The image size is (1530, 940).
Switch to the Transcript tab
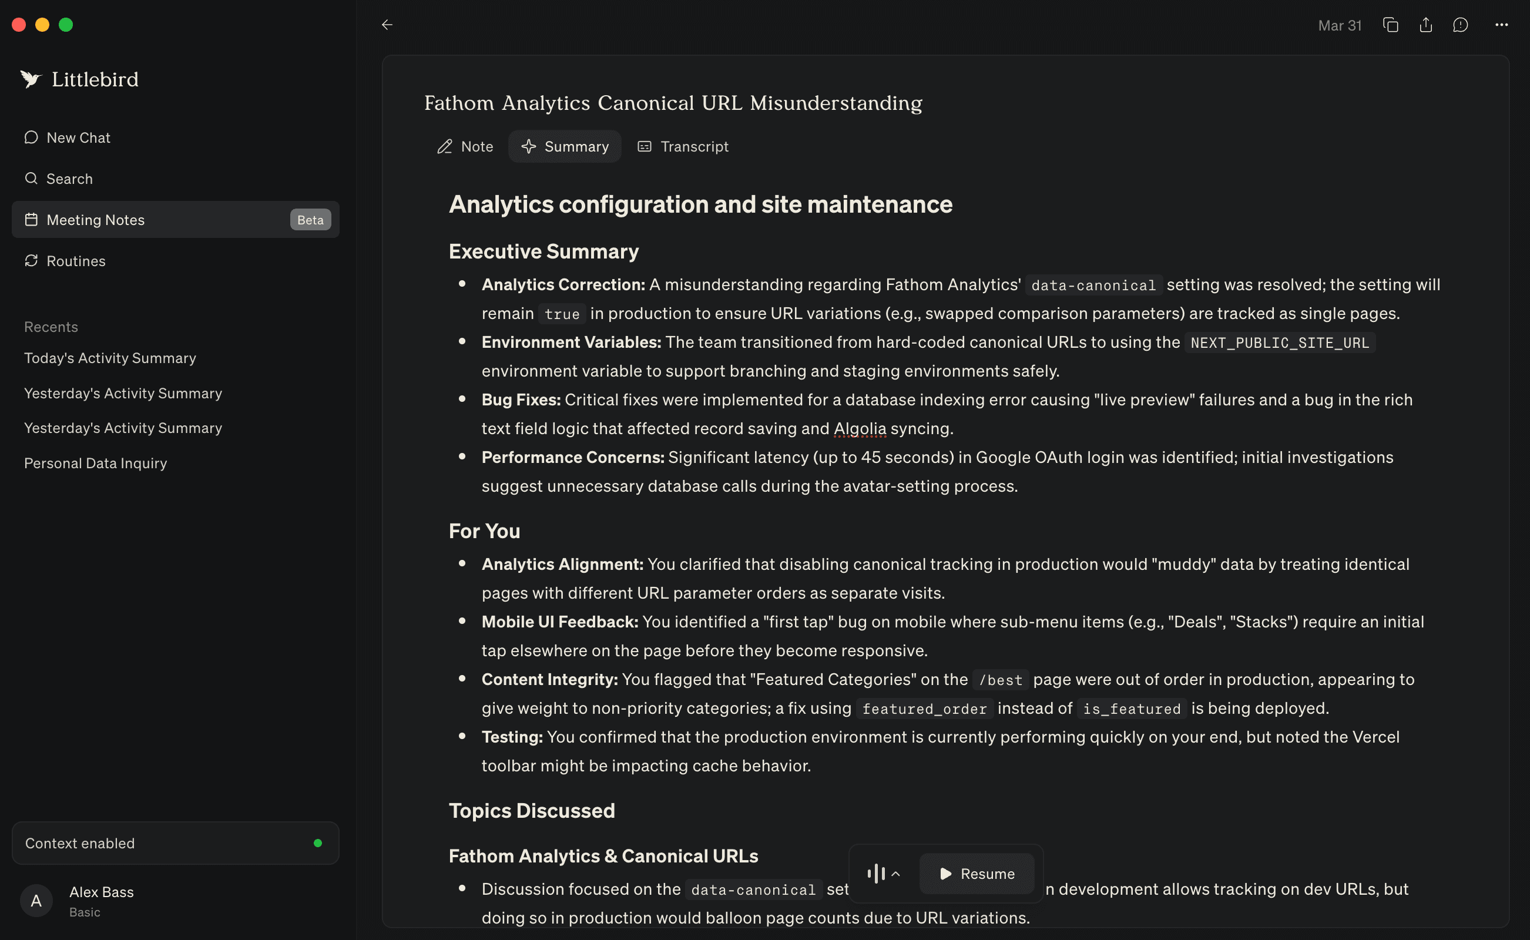(x=683, y=146)
